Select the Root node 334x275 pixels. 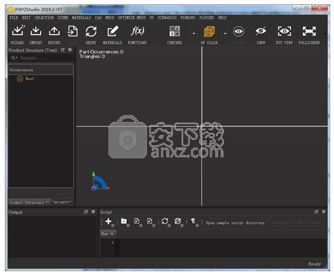(x=30, y=79)
